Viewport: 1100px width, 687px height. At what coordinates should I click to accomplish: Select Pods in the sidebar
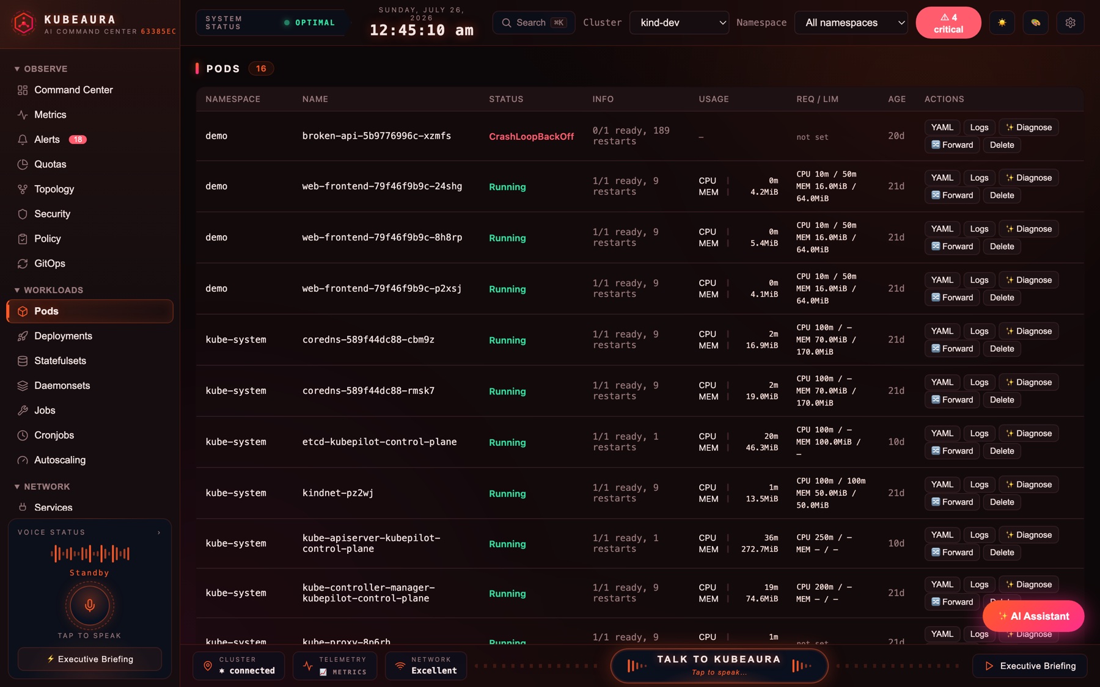click(x=90, y=311)
